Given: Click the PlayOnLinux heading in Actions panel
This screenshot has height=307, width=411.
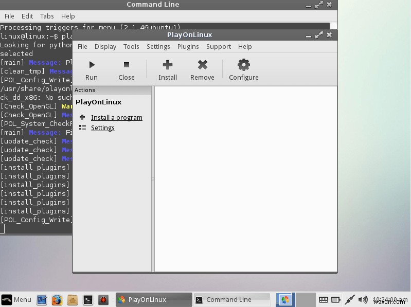Looking at the screenshot, I should coord(99,102).
